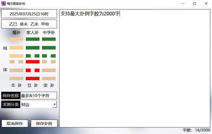Screen dimensions: 212x134
Task: Click the 变 卦 label
Action: pos(49,85)
